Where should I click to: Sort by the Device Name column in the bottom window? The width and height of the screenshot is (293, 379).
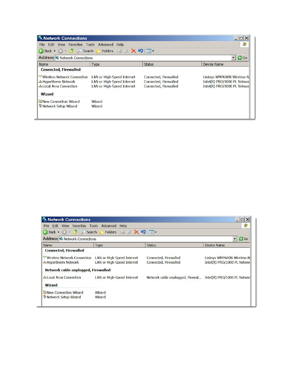227,245
